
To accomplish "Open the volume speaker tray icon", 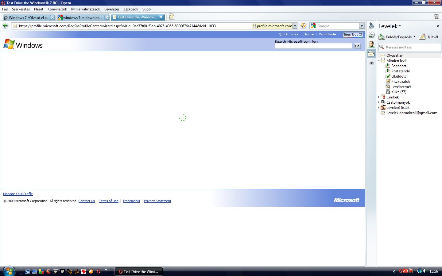I will pyautogui.click(x=425, y=271).
